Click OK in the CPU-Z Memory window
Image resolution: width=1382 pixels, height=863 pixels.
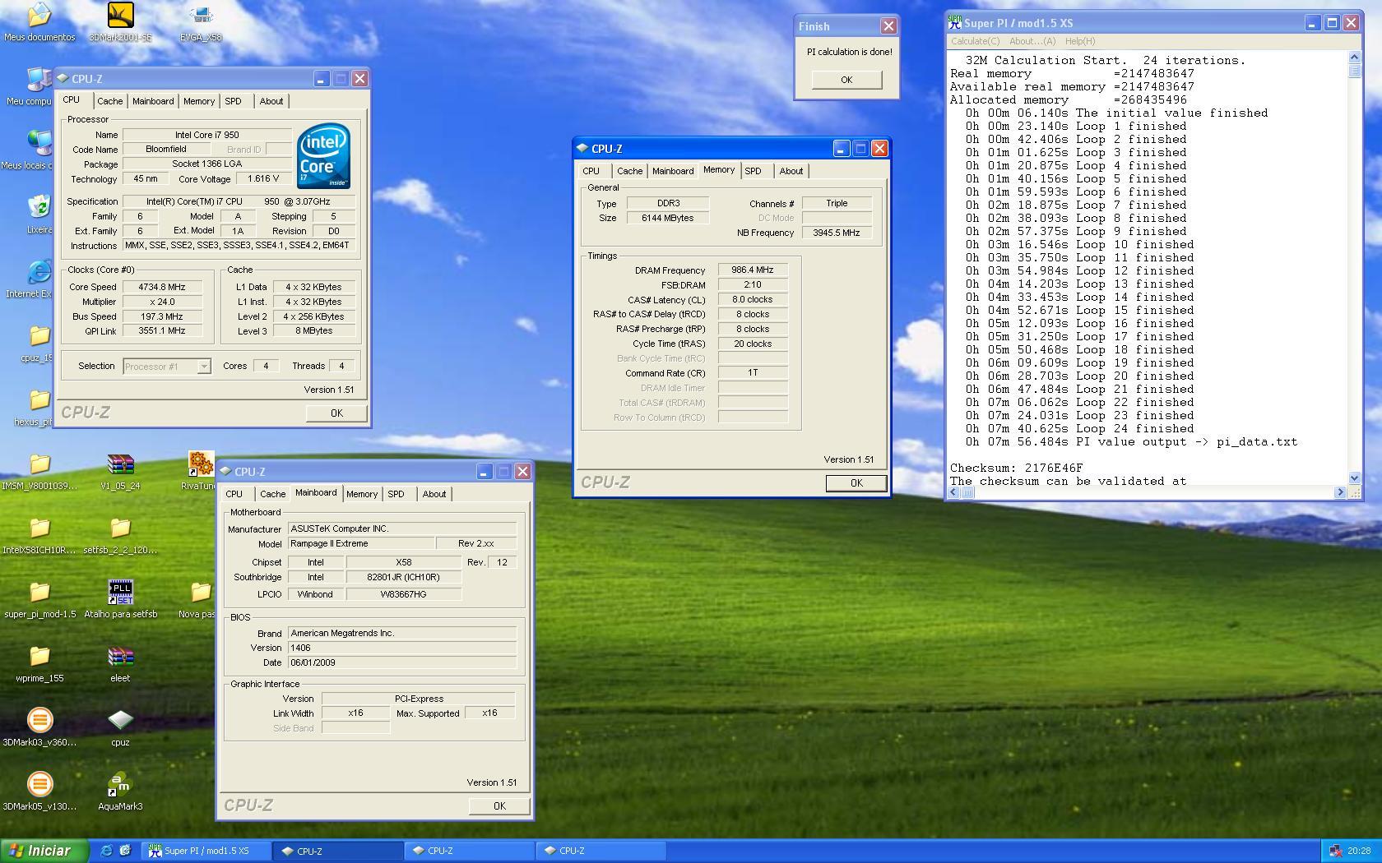(856, 482)
